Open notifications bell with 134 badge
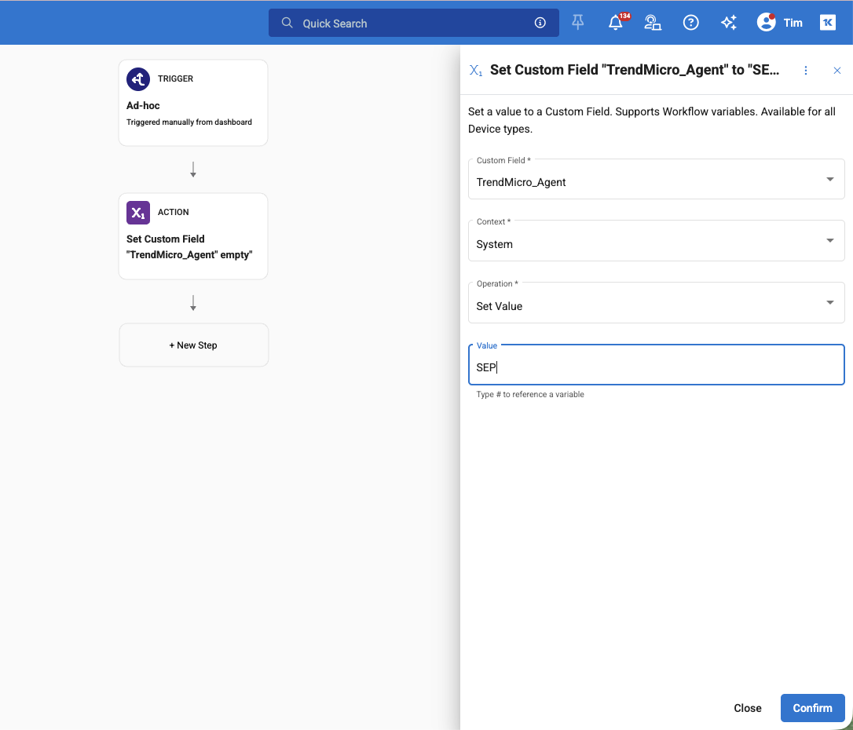 coord(616,23)
